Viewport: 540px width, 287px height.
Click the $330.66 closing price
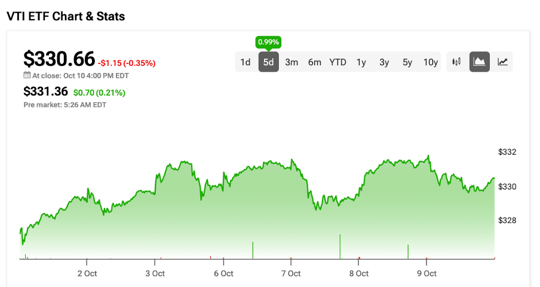[59, 59]
